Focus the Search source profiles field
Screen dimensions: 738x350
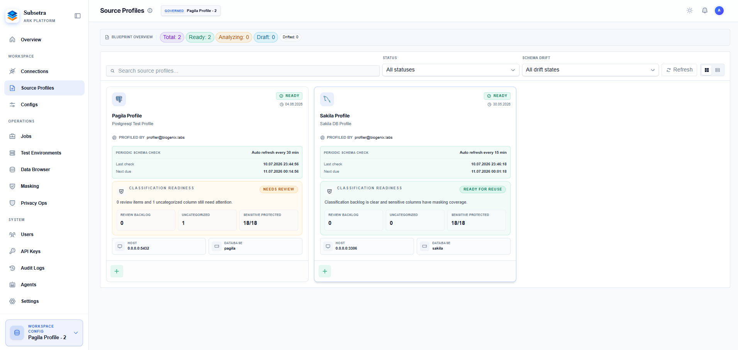[x=243, y=71]
